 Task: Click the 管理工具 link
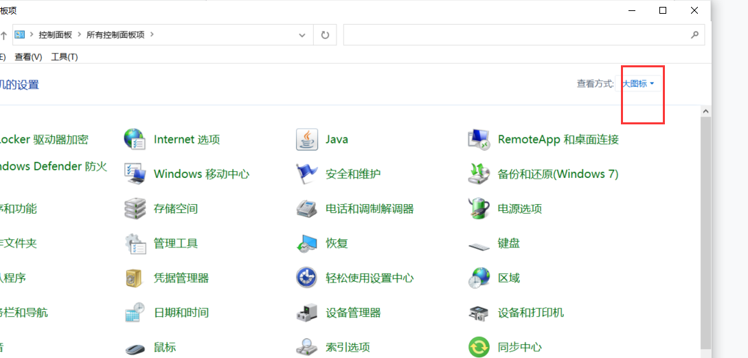[176, 243]
